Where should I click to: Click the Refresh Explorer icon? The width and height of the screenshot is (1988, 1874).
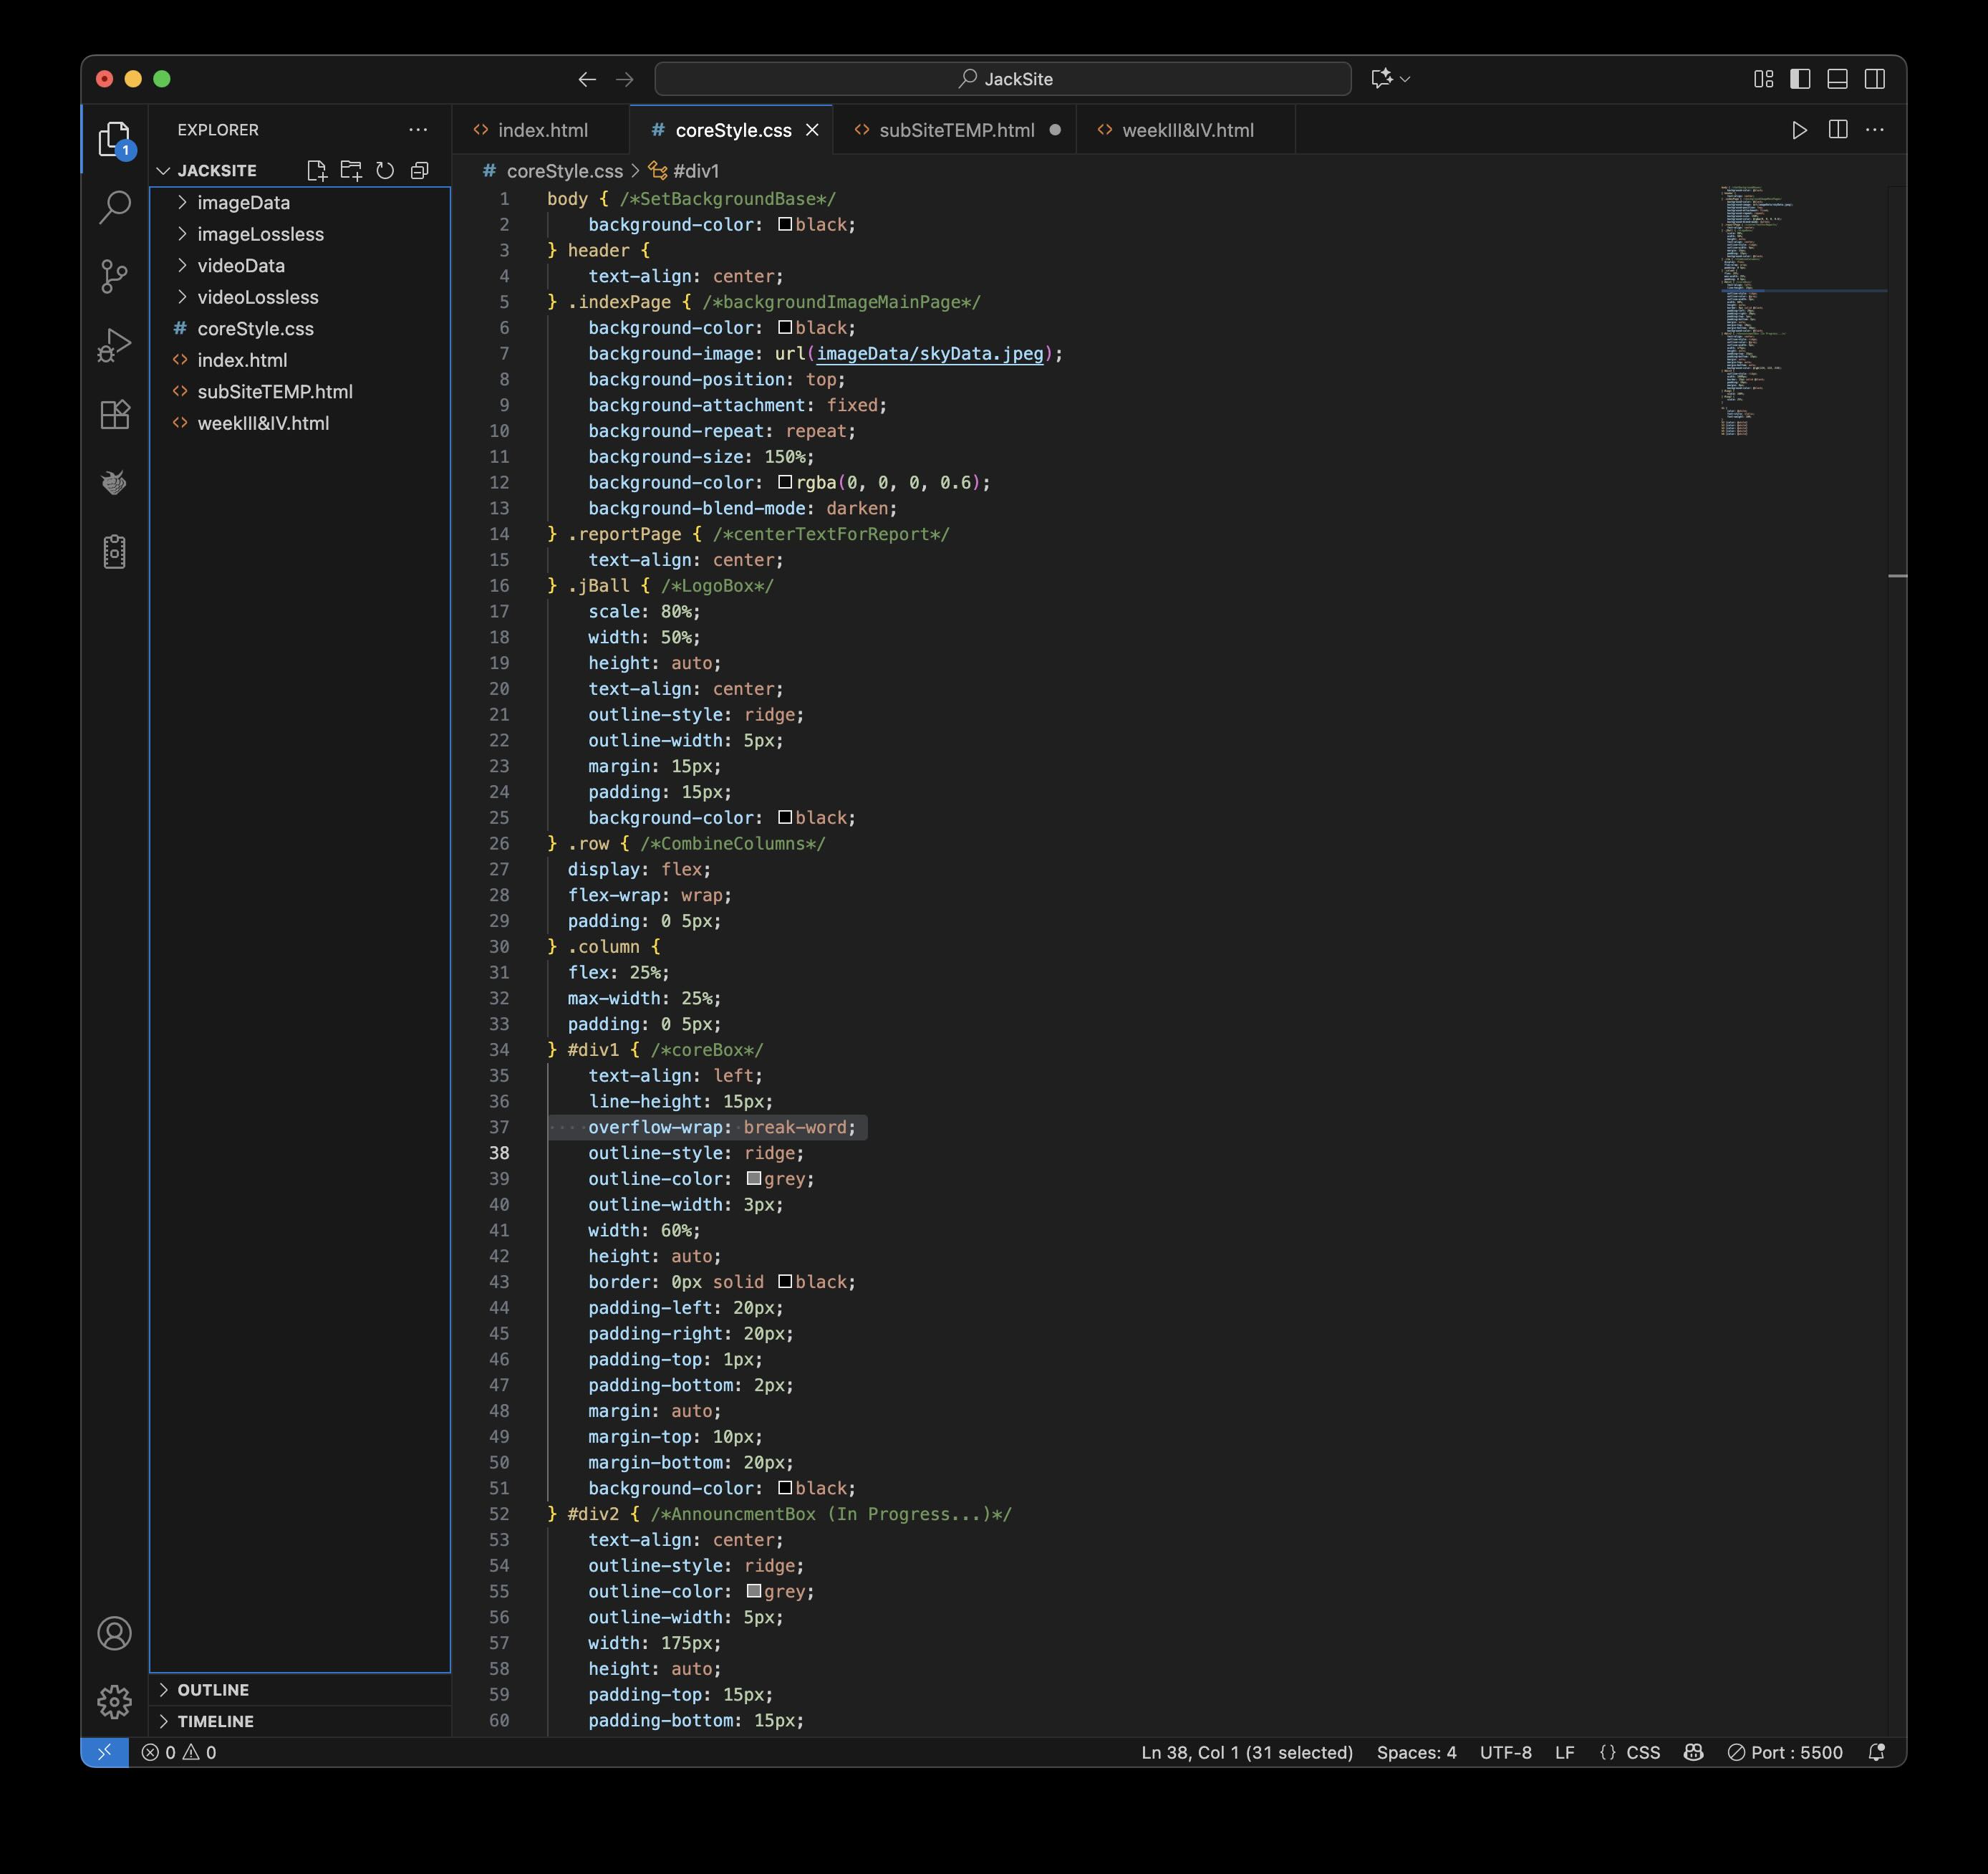pyautogui.click(x=385, y=171)
